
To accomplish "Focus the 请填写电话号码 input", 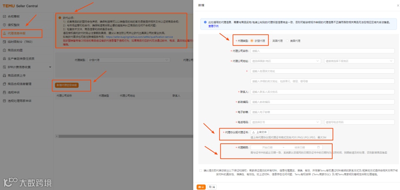I will point(359,122).
